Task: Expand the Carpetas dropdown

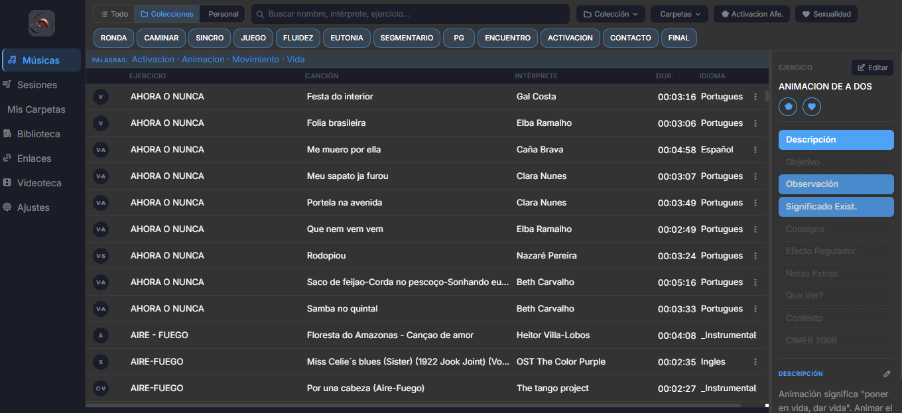Action: [679, 14]
